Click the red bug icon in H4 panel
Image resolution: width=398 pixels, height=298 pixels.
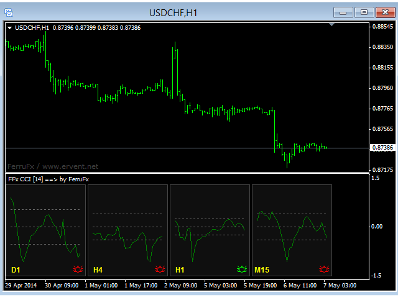(160, 269)
